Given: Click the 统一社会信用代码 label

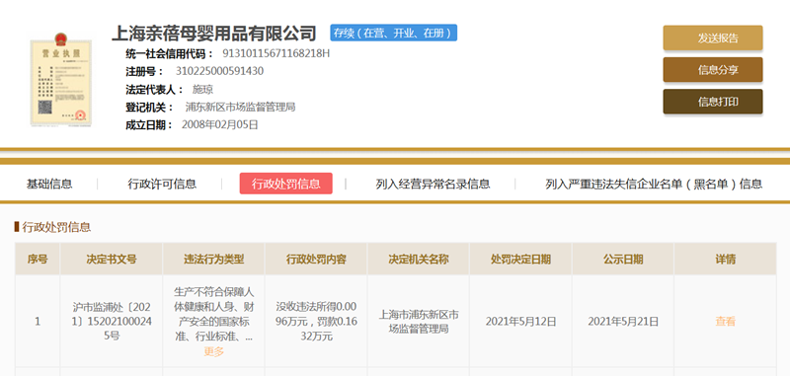Looking at the screenshot, I should (169, 53).
